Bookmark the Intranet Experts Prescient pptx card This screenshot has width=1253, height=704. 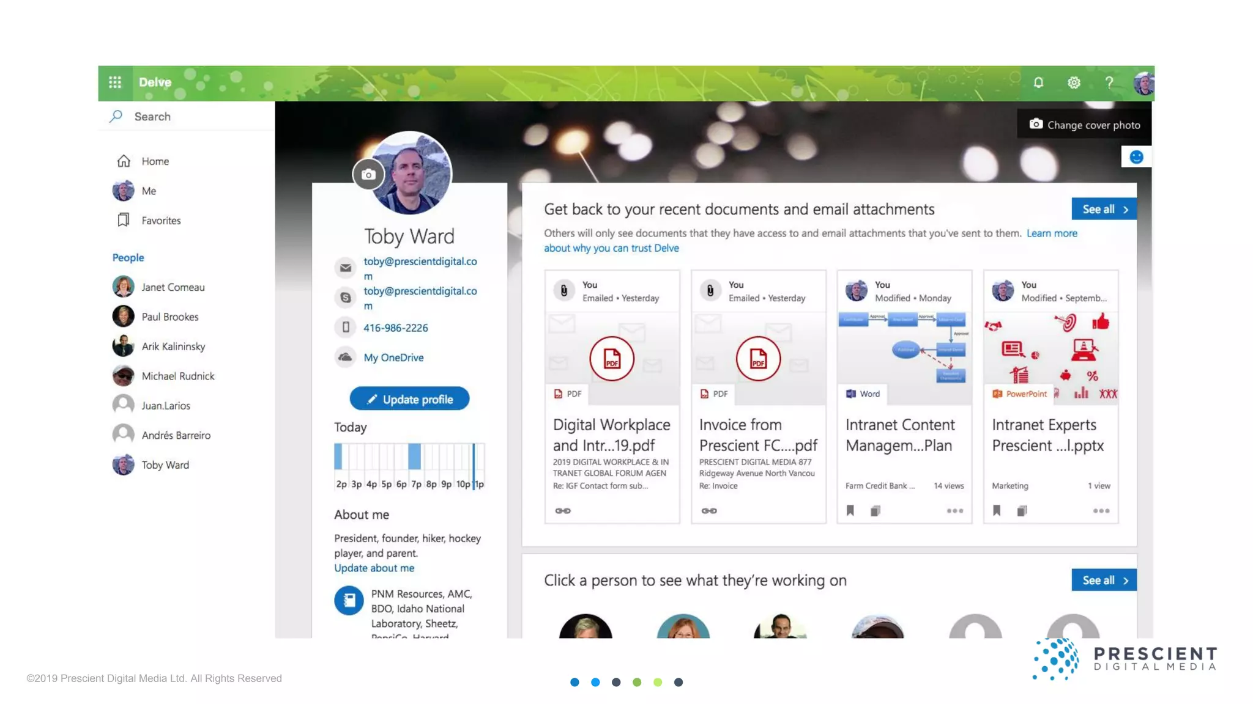coord(997,511)
